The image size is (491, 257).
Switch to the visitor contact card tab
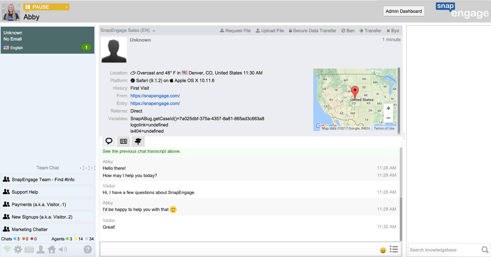coord(123,141)
